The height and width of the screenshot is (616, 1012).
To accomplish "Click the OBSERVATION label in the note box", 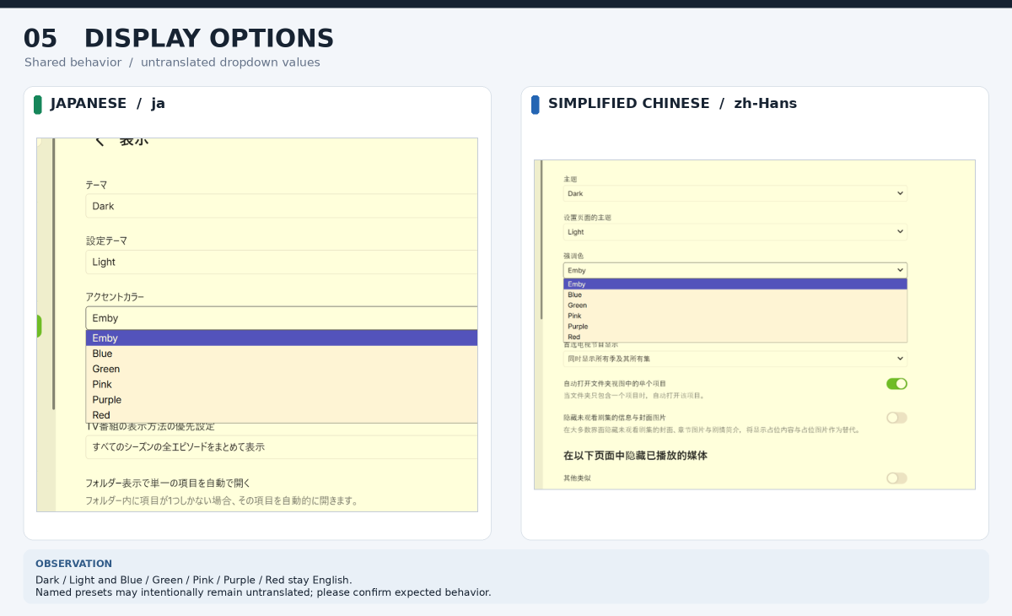I will point(73,564).
